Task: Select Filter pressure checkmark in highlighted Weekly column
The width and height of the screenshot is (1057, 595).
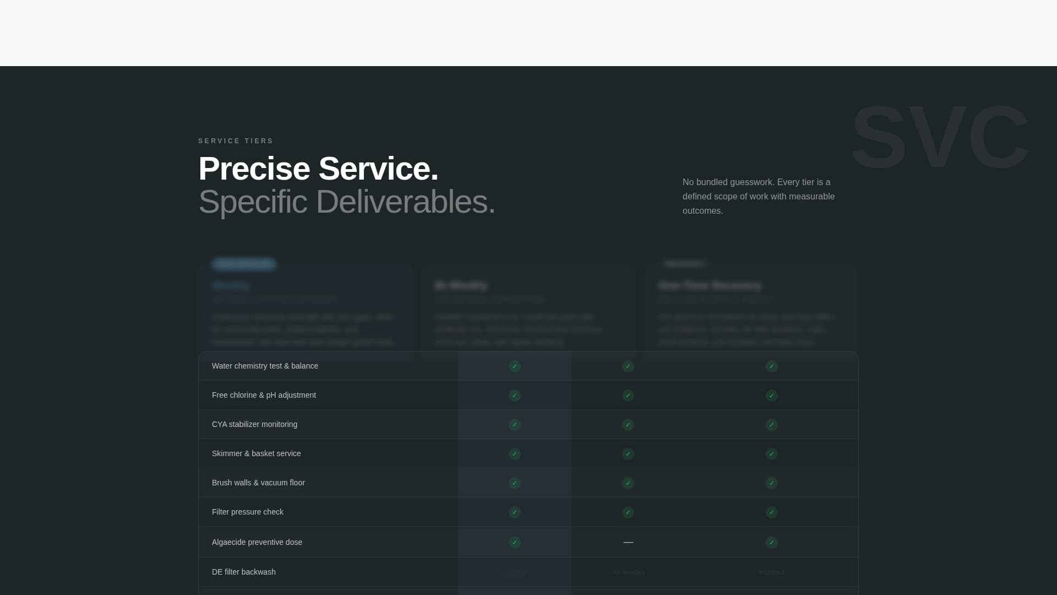Action: pos(515,512)
